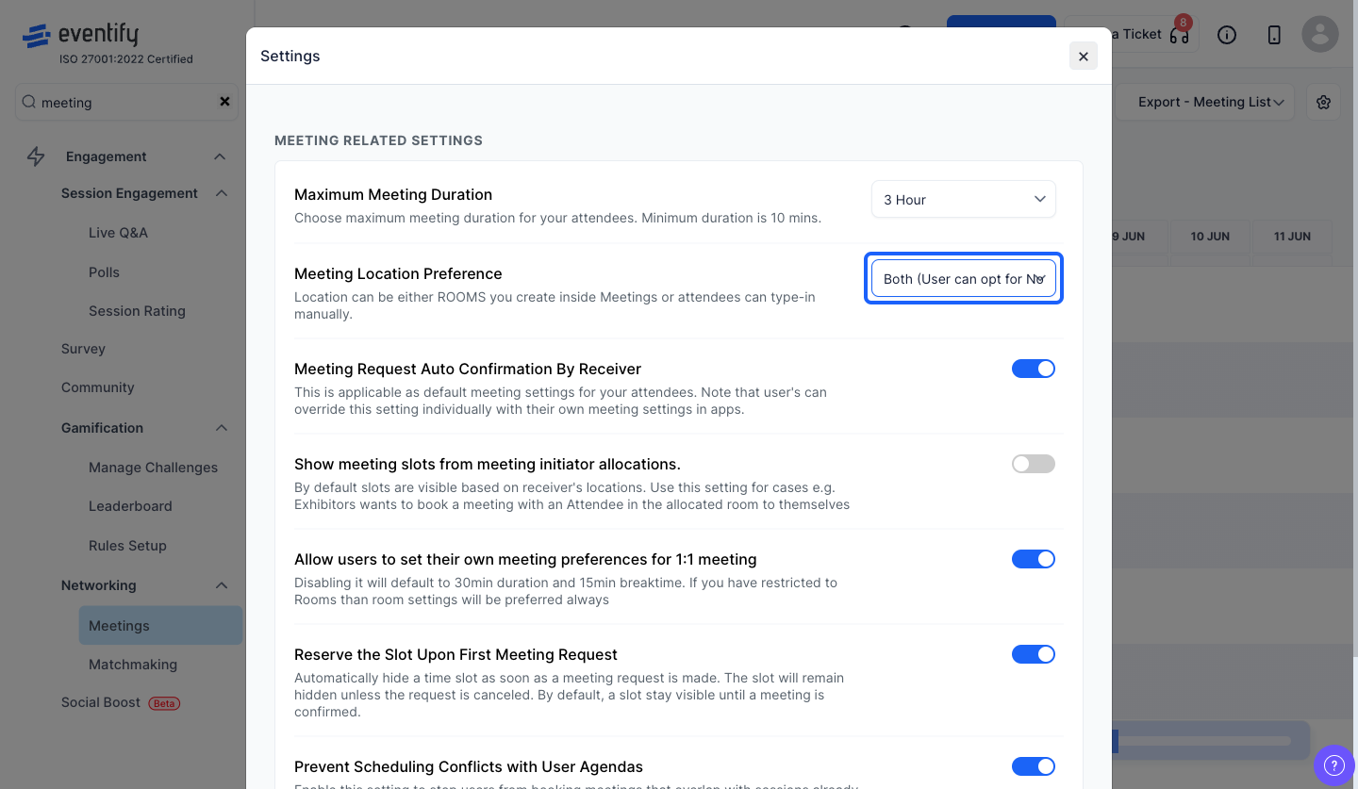Viewport: 1358px width, 789px height.
Task: Click the Eventify logo
Action: 81,36
